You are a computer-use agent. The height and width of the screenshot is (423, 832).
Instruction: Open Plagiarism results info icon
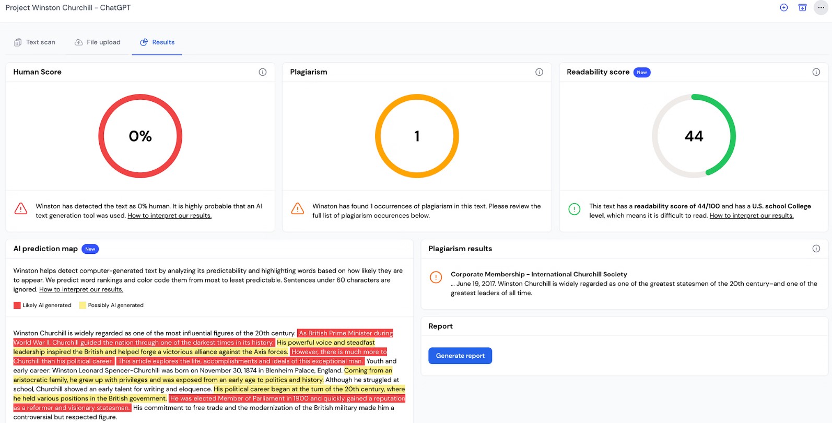pyautogui.click(x=816, y=249)
